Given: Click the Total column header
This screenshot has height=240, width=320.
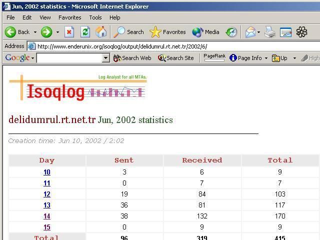Looking at the screenshot, I should coord(280,160).
